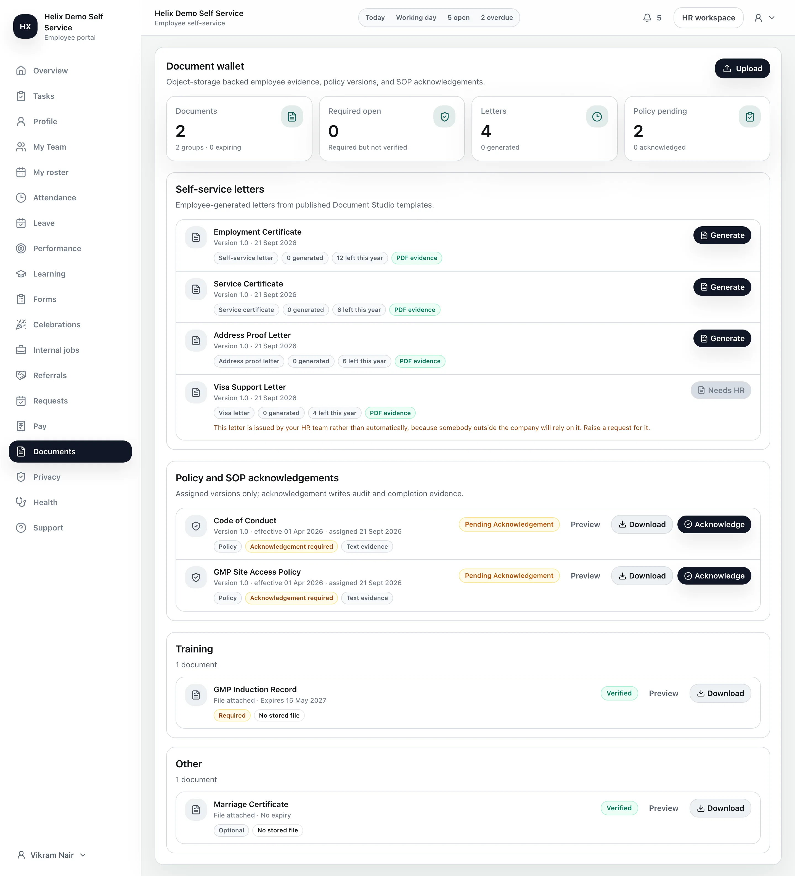
Task: Click the Employment Certificate document icon
Action: pos(196,237)
